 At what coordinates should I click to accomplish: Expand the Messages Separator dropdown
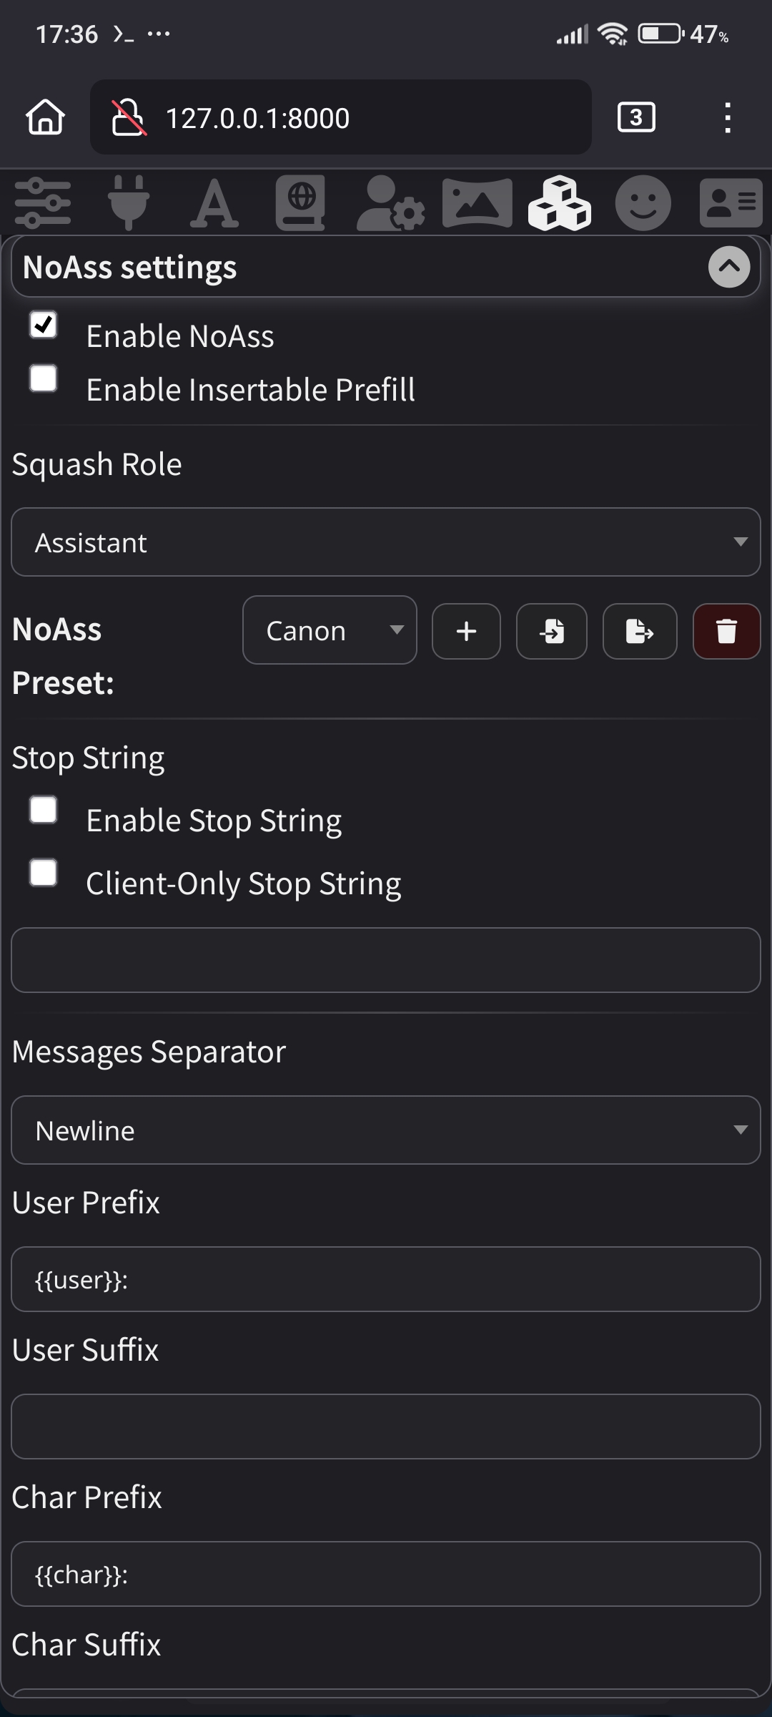coord(386,1130)
